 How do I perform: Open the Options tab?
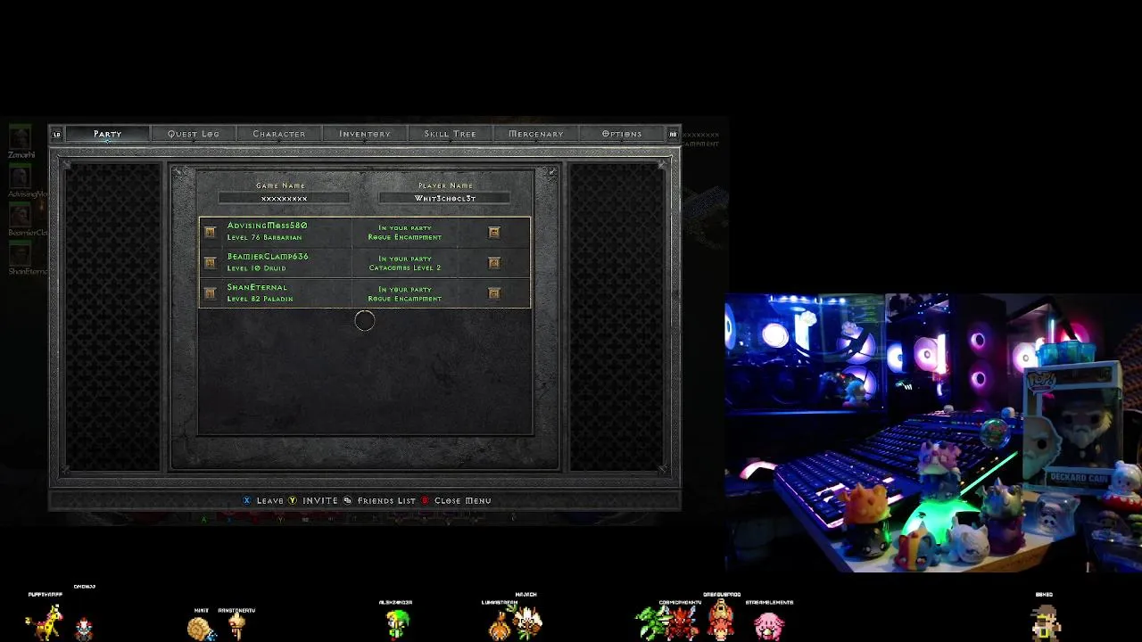pos(622,134)
